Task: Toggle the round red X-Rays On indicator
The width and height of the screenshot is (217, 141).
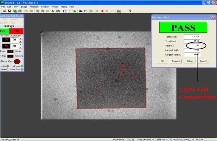Action: (17, 62)
